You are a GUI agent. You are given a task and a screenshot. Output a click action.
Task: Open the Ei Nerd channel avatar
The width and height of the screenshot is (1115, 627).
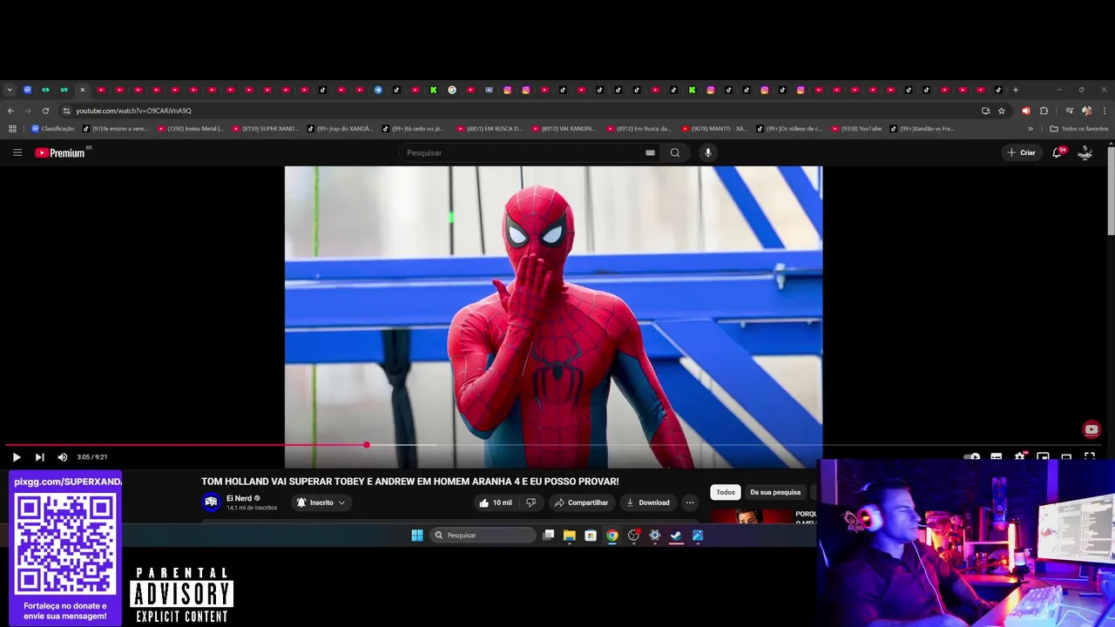tap(211, 502)
